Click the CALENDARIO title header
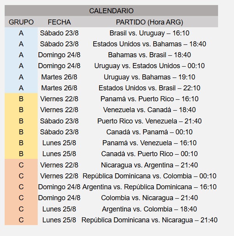The image size is (234, 236). pyautogui.click(x=111, y=11)
